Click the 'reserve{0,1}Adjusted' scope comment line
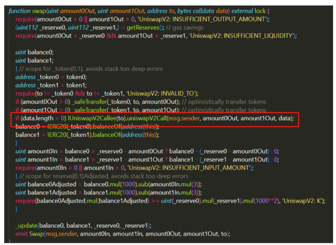 coord(102,176)
